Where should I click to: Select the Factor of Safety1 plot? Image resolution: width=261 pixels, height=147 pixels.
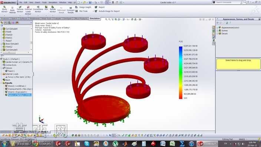coord(18,95)
